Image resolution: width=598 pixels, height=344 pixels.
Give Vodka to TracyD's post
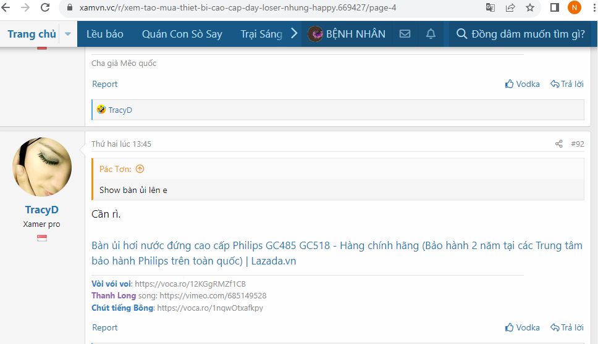point(522,327)
